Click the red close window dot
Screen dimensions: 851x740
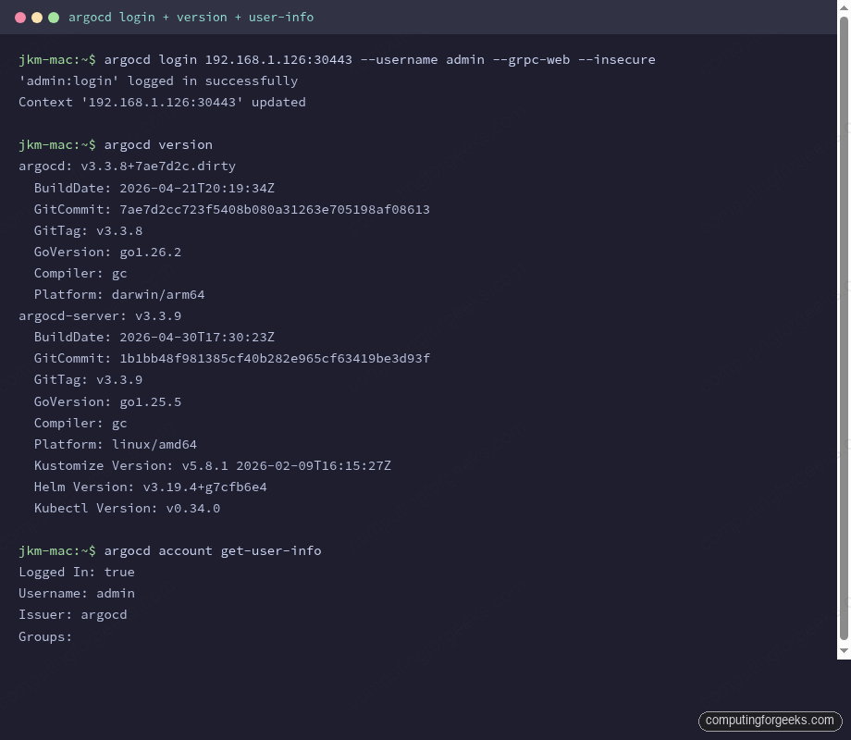(x=20, y=18)
